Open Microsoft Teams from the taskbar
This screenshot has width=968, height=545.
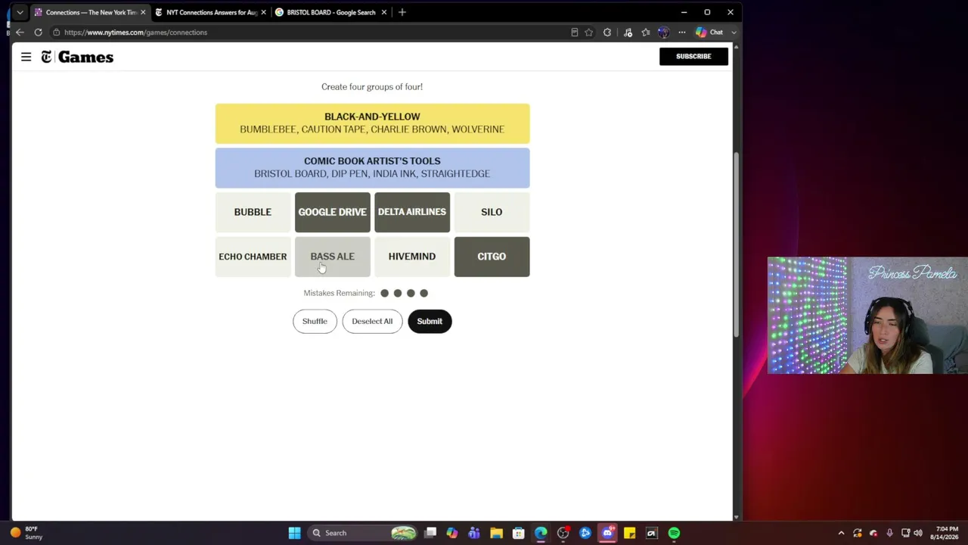pos(474,533)
